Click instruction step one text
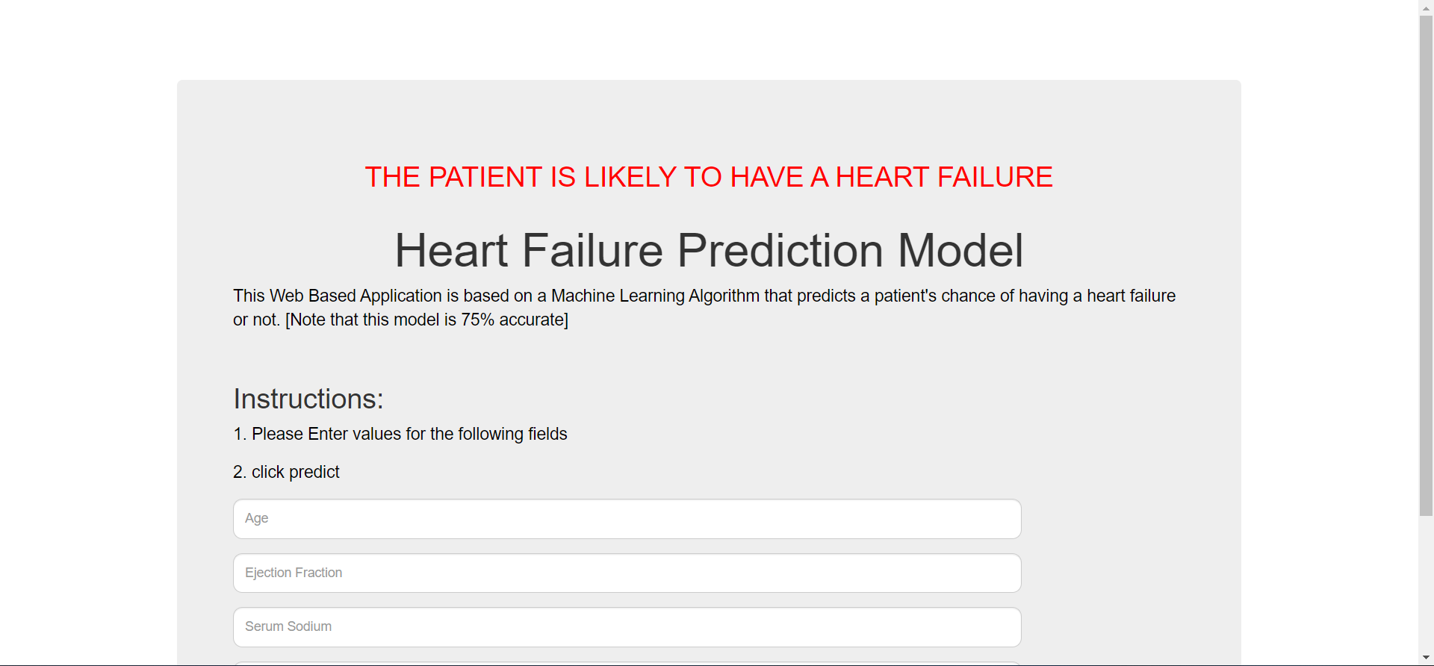 tap(400, 434)
